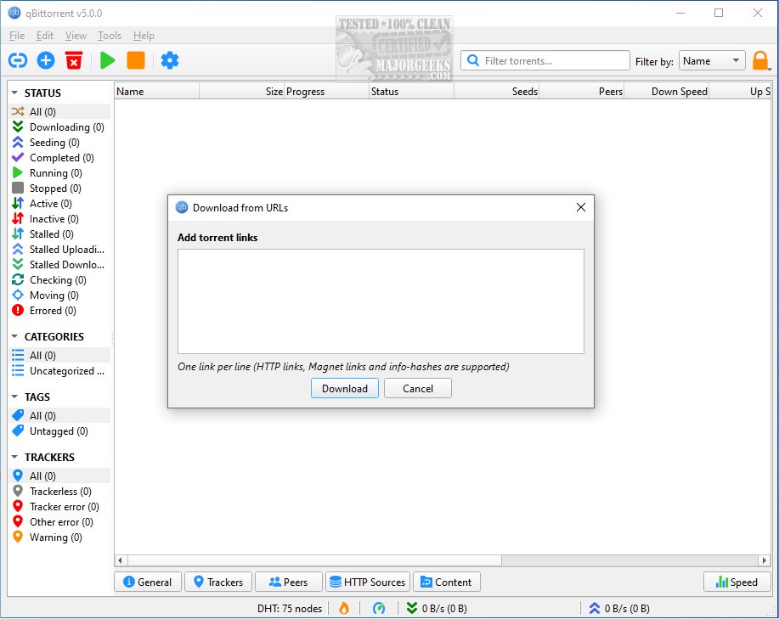Click DHT: 75 nodes status text
This screenshot has width=779, height=619.
pos(290,609)
